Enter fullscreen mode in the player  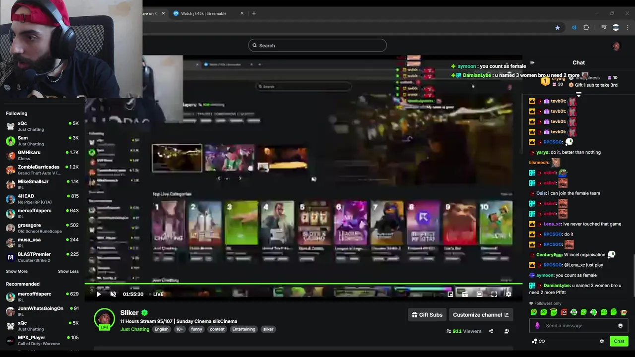coord(494,294)
